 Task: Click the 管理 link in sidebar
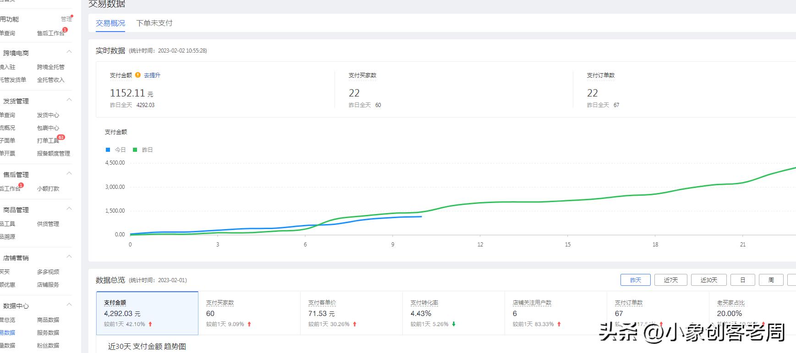[x=66, y=19]
